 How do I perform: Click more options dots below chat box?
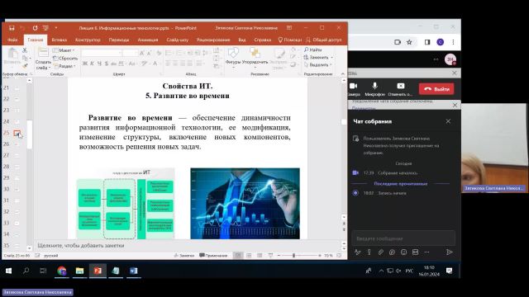427,252
